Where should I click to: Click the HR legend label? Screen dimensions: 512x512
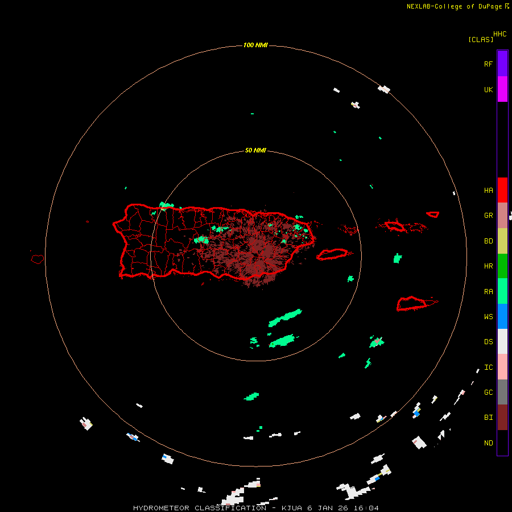click(x=488, y=266)
